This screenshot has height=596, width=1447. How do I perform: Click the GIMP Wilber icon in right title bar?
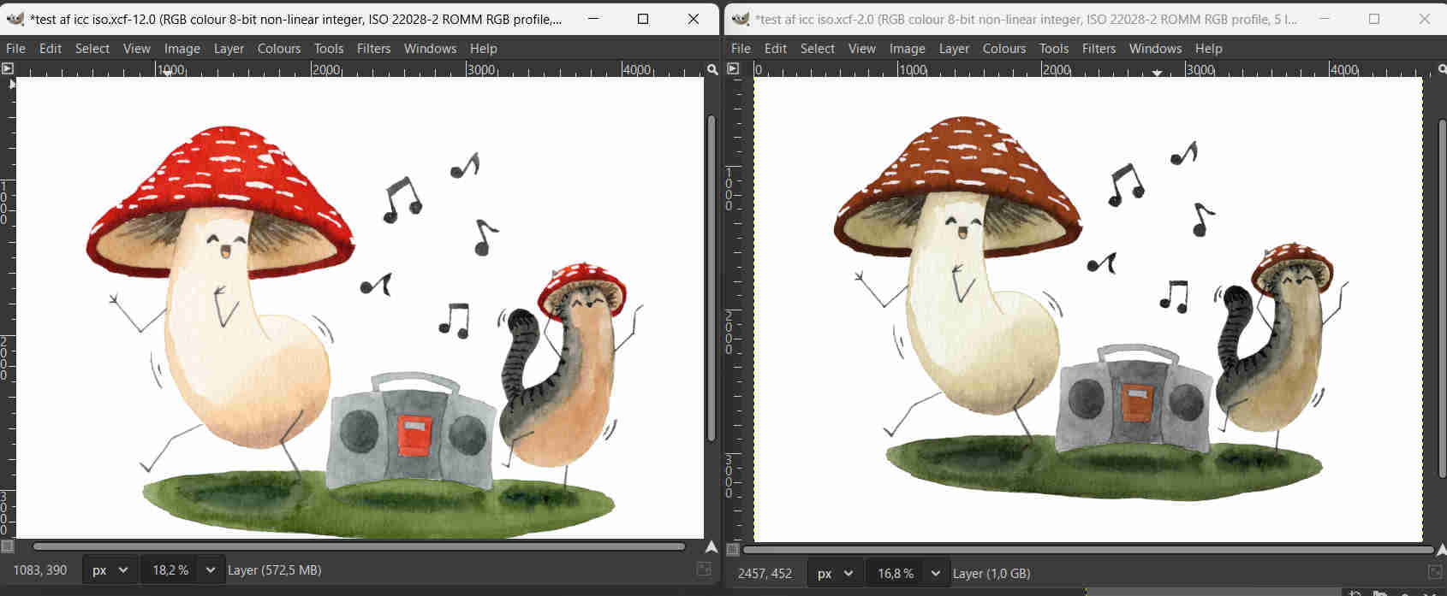[741, 19]
